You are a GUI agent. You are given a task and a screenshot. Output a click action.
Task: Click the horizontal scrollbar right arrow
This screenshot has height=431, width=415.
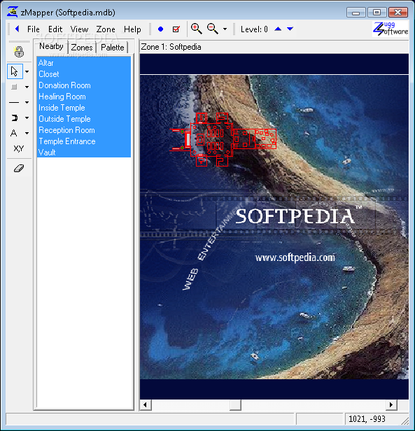391,405
